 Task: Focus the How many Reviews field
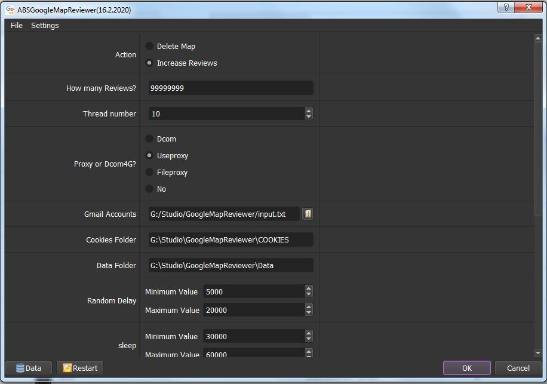(231, 88)
